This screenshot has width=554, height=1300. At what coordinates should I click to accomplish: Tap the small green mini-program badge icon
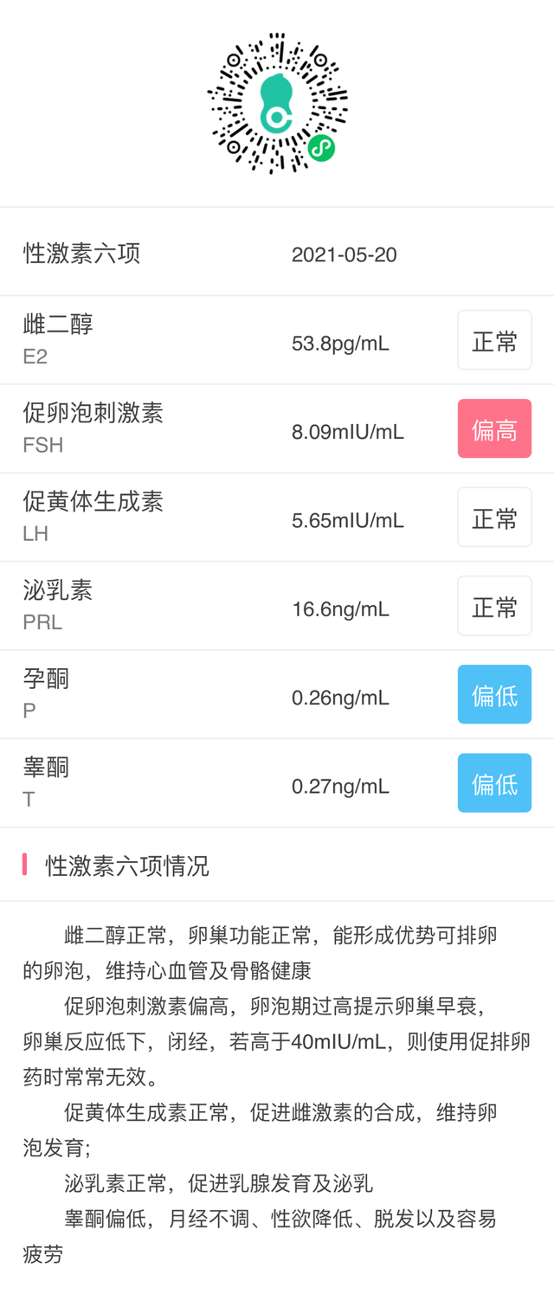(x=321, y=148)
